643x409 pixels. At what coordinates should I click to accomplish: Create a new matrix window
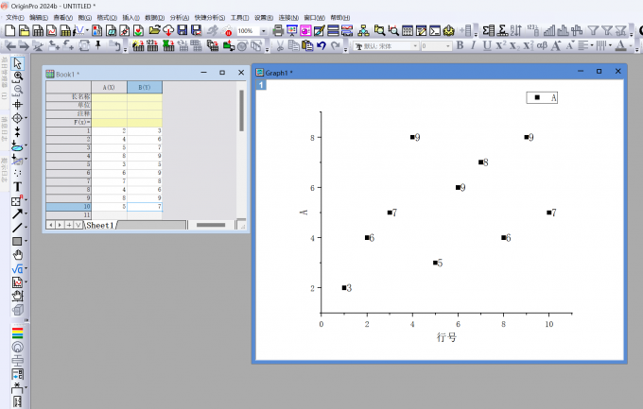[65, 30]
